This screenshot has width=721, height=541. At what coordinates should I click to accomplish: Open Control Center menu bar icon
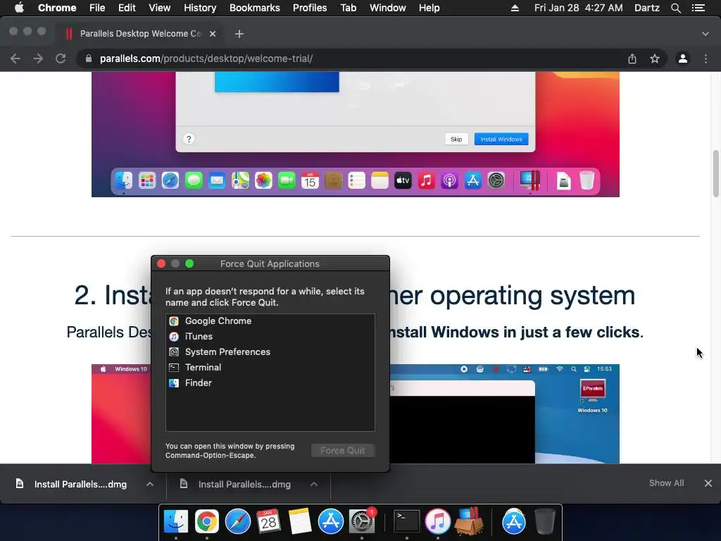698,8
